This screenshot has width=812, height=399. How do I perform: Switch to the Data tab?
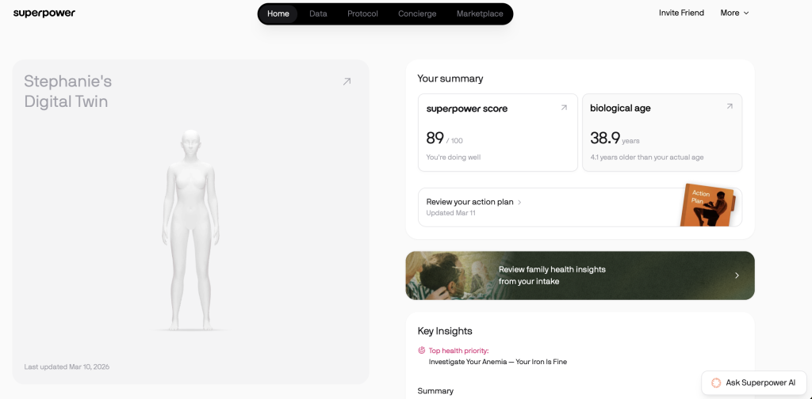click(x=318, y=14)
